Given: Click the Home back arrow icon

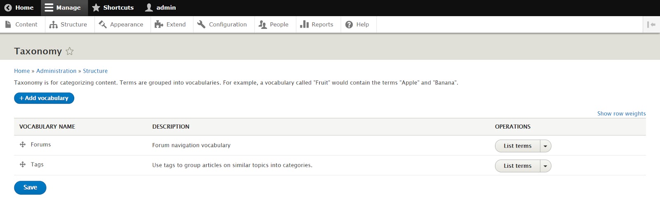Looking at the screenshot, I should [x=8, y=8].
